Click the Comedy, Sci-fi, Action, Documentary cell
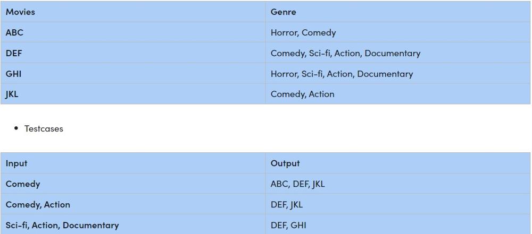The width and height of the screenshot is (532, 234). pos(397,53)
